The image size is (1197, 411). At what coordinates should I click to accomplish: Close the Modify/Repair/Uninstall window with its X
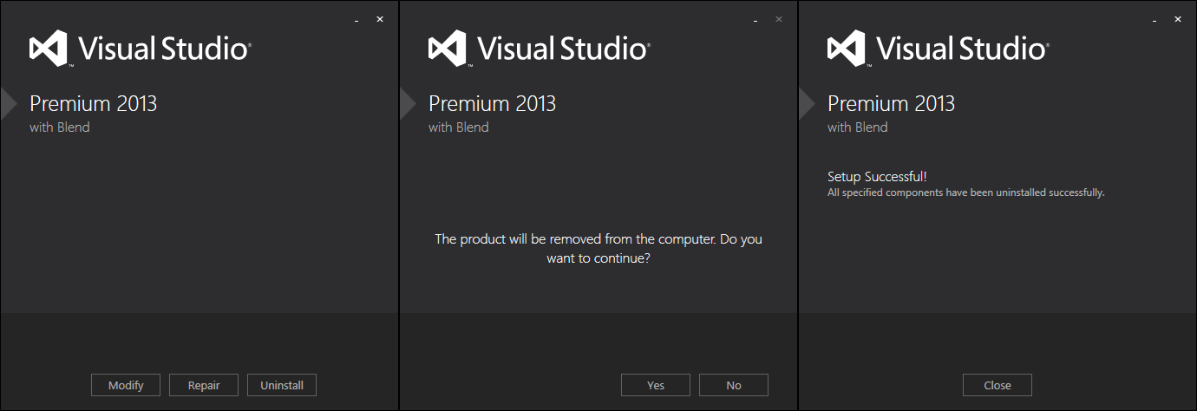click(380, 19)
